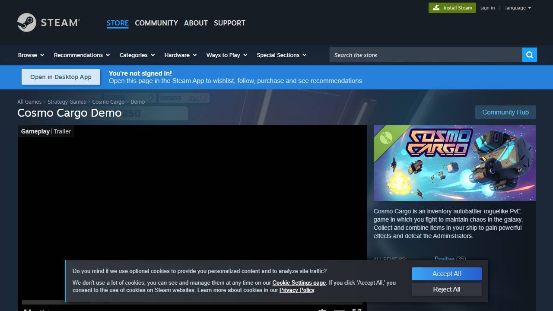Click All Games breadcrumb link
Screen dimensions: 553x311
point(29,102)
